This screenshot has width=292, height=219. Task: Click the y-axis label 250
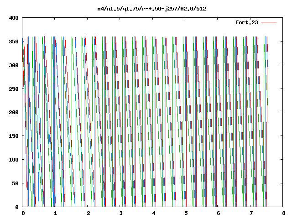click(x=14, y=89)
